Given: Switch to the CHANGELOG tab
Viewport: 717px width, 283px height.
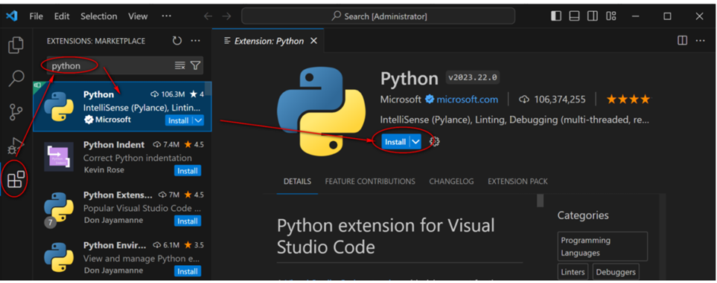Looking at the screenshot, I should pos(451,181).
